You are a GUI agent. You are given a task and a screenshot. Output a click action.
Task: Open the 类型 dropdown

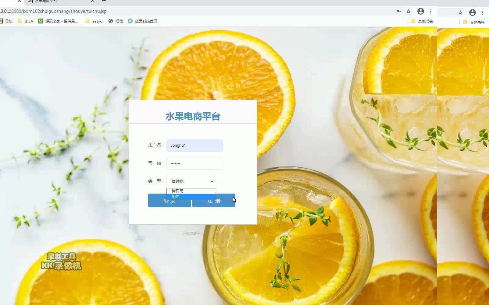(191, 181)
